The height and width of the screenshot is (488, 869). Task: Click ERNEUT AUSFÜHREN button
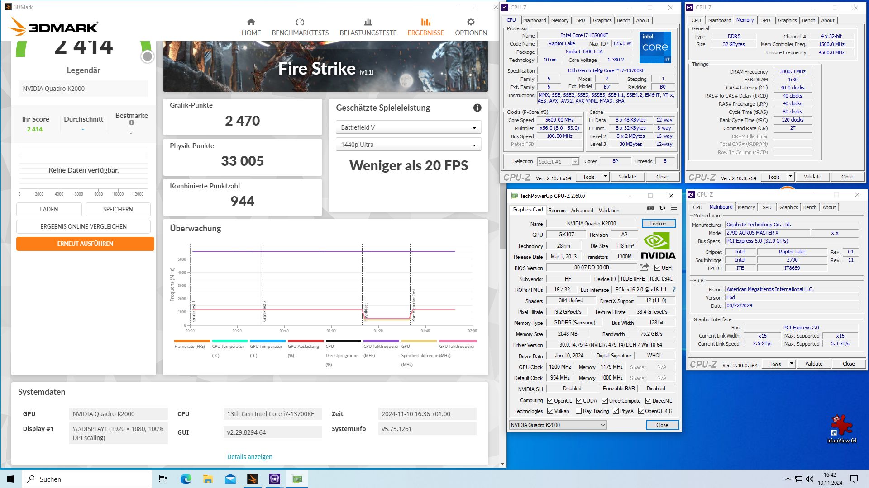coord(85,244)
